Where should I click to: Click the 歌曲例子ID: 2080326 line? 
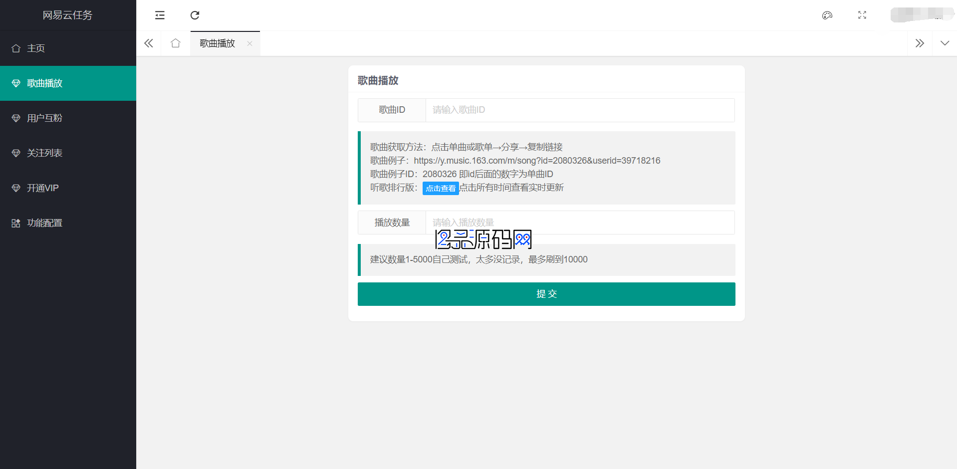(462, 174)
